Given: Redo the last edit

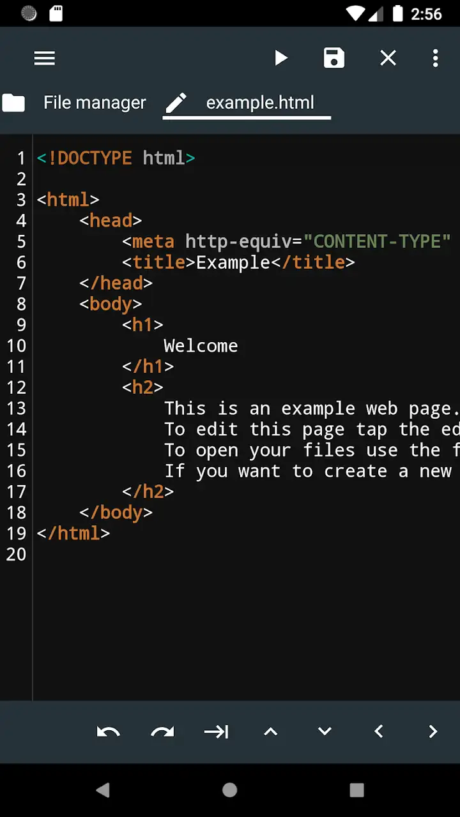Looking at the screenshot, I should [x=162, y=731].
